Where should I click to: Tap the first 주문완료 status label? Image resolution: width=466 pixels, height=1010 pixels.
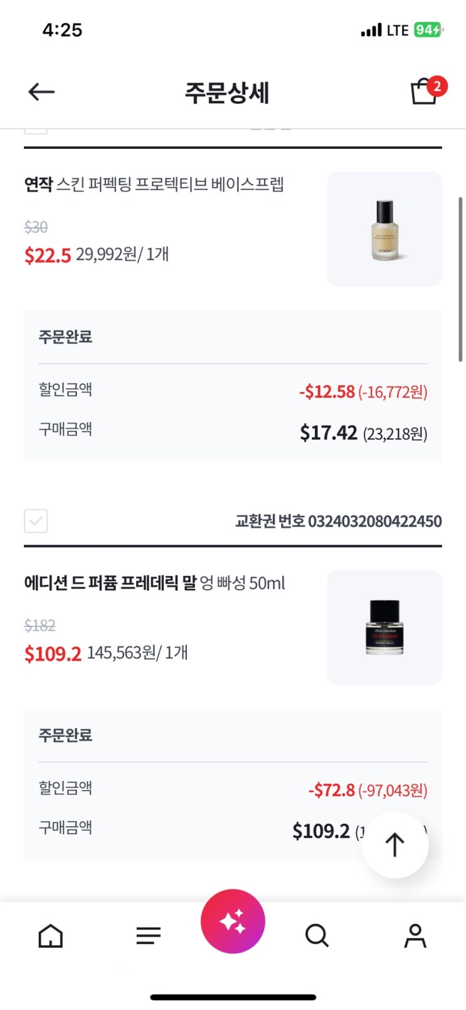click(65, 337)
